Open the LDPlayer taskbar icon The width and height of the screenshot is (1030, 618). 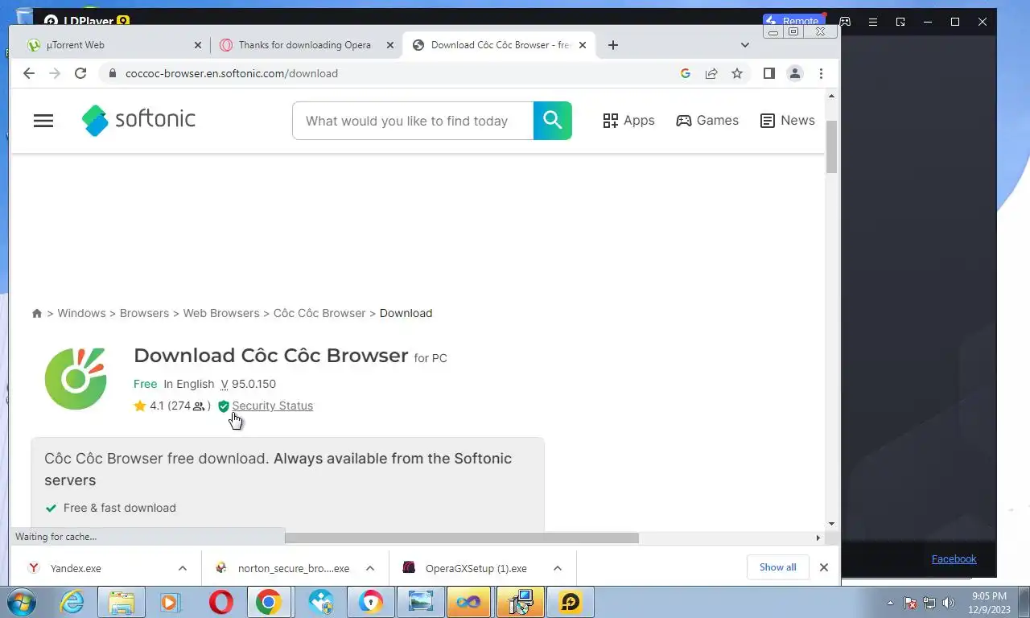coord(571,602)
